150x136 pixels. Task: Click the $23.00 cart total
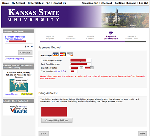29,46
